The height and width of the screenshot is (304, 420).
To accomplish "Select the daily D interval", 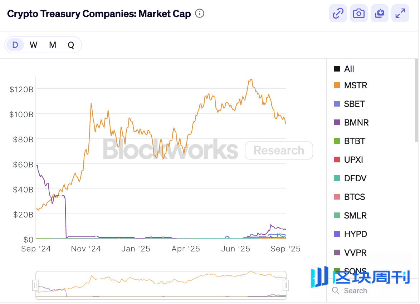I will pos(15,45).
